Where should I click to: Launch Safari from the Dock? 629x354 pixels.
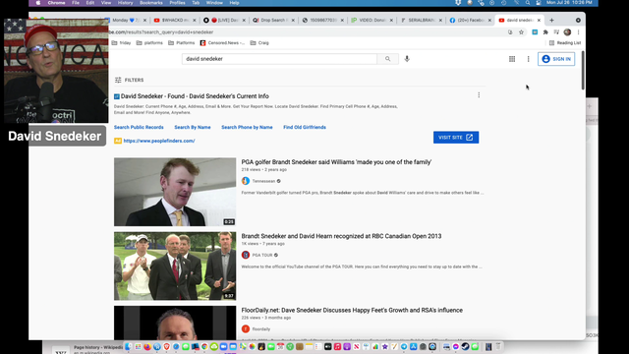tap(176, 347)
